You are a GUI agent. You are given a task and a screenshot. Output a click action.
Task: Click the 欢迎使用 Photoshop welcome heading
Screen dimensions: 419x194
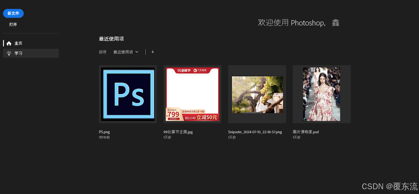click(x=299, y=23)
